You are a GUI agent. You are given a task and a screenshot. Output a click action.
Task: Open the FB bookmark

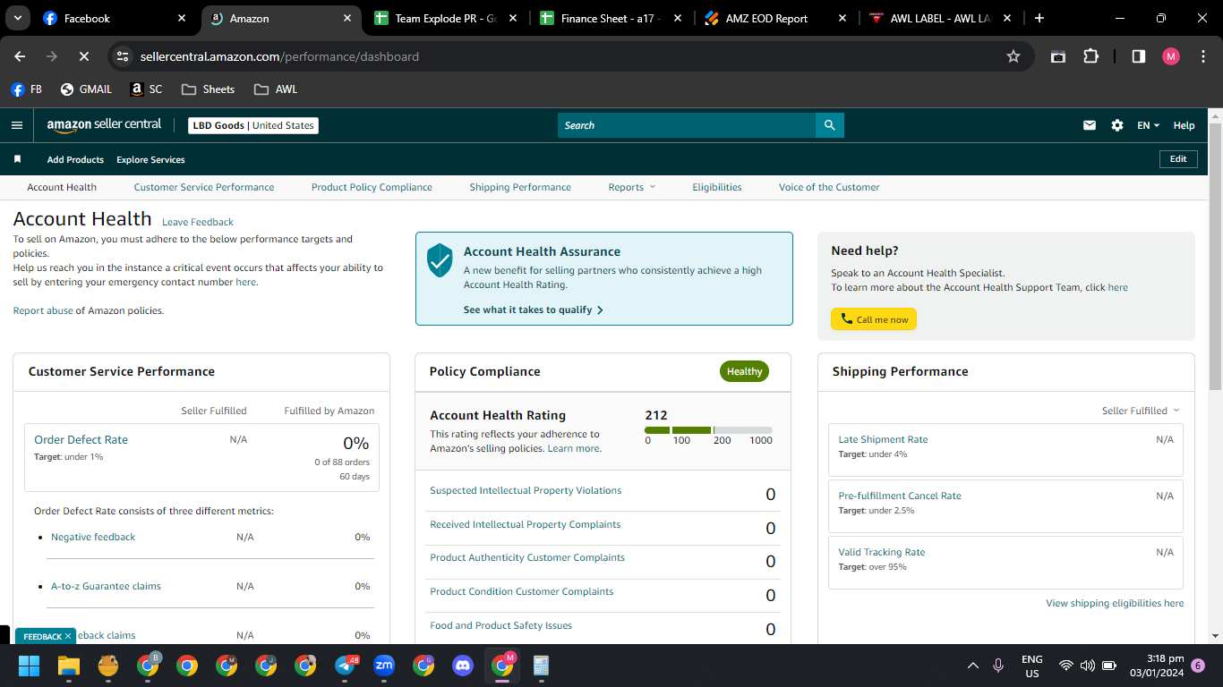tap(27, 89)
